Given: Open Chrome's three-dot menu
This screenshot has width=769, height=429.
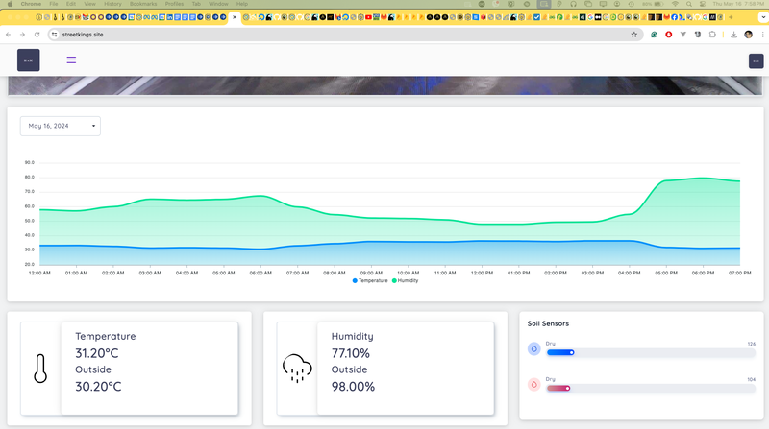Looking at the screenshot, I should [x=760, y=34].
